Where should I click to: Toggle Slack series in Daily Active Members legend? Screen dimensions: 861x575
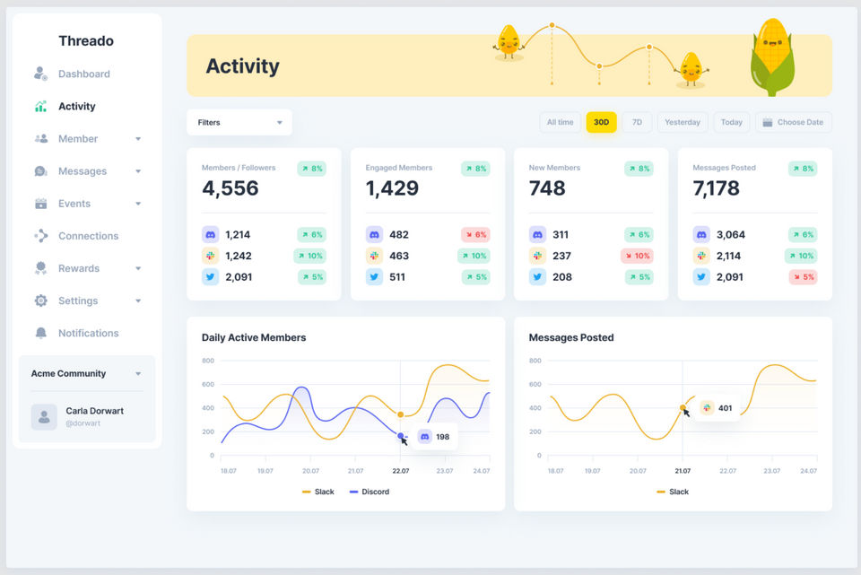click(x=317, y=492)
